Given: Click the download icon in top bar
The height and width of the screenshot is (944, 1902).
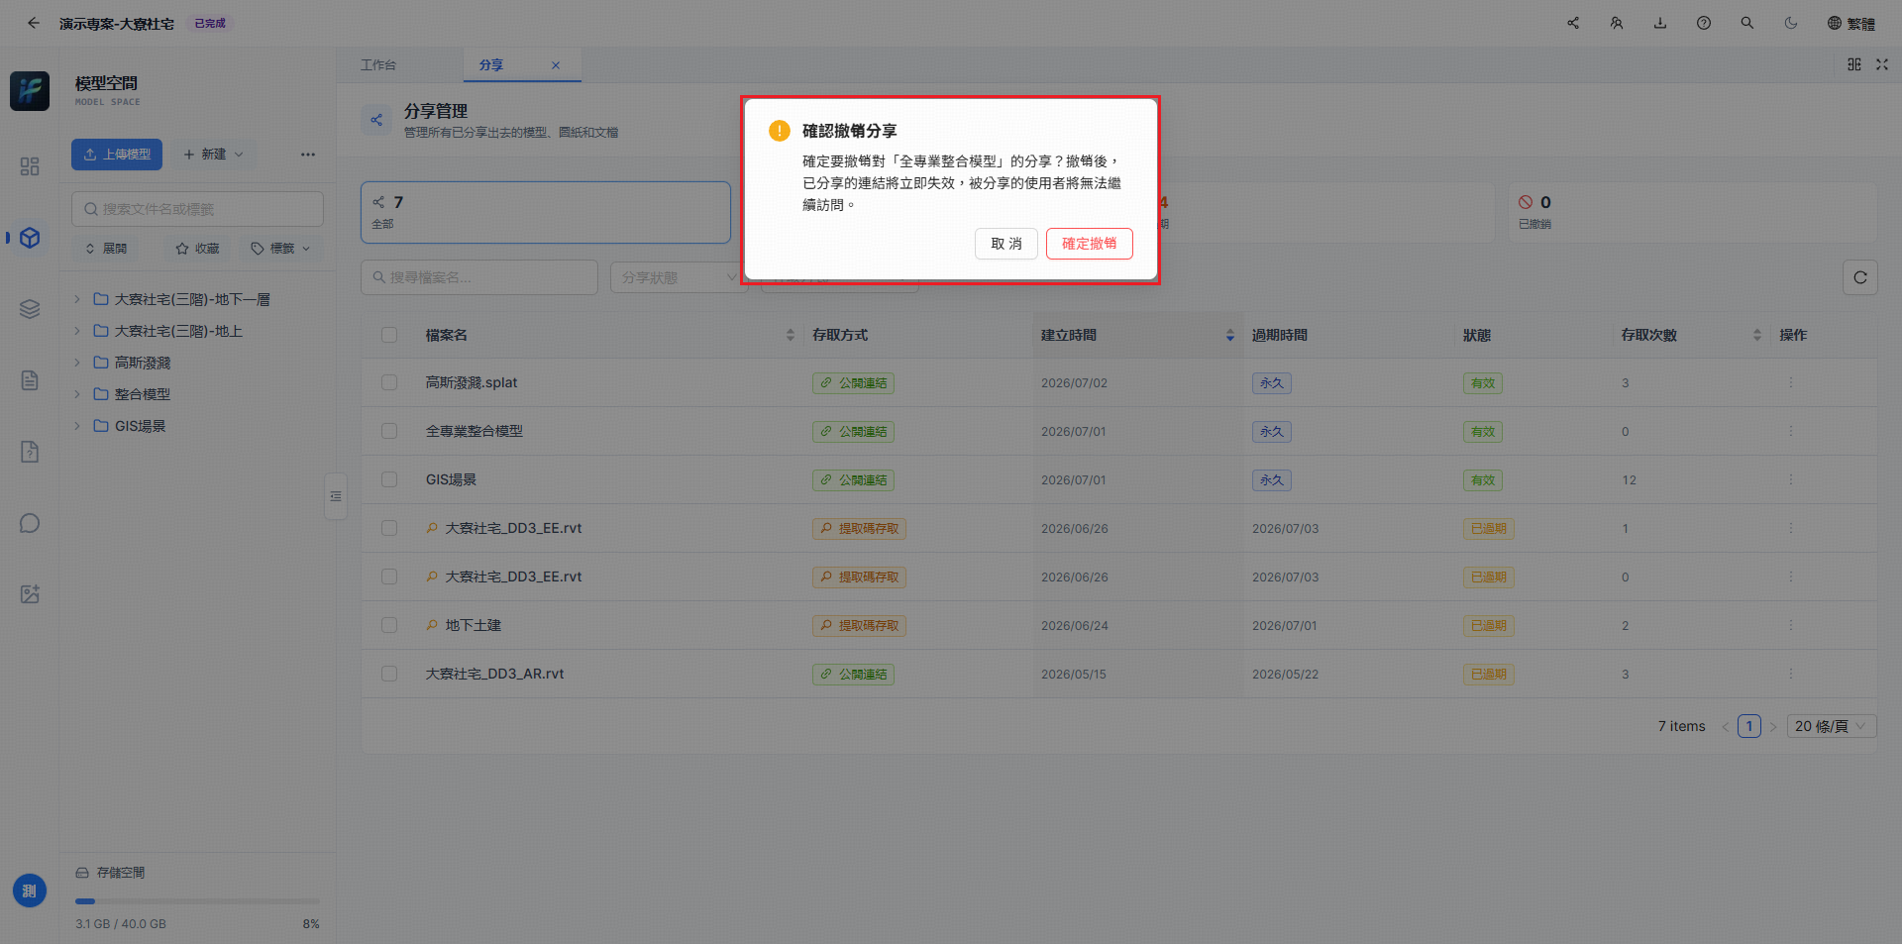Looking at the screenshot, I should (x=1660, y=23).
